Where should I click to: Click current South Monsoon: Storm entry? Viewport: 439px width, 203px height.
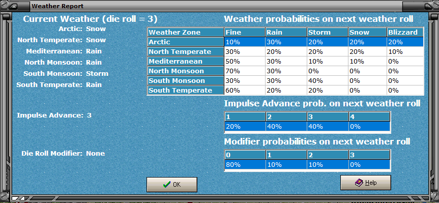pyautogui.click(x=66, y=74)
